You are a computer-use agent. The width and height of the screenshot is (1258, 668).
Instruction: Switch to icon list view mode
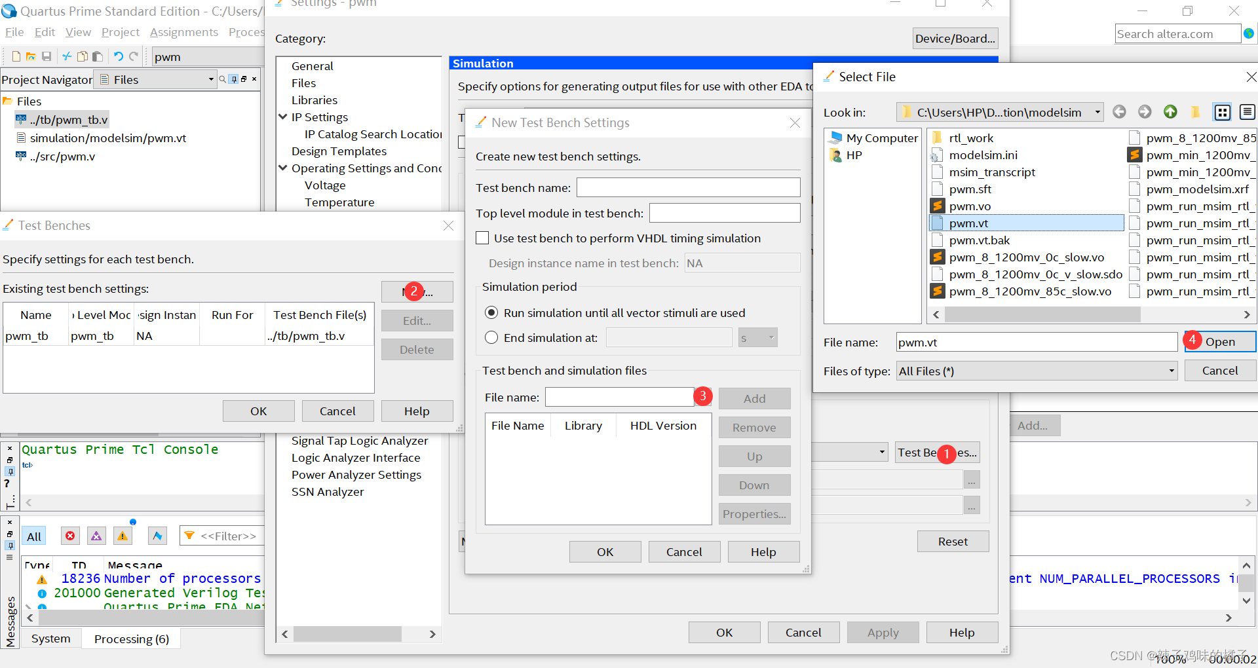(x=1223, y=112)
